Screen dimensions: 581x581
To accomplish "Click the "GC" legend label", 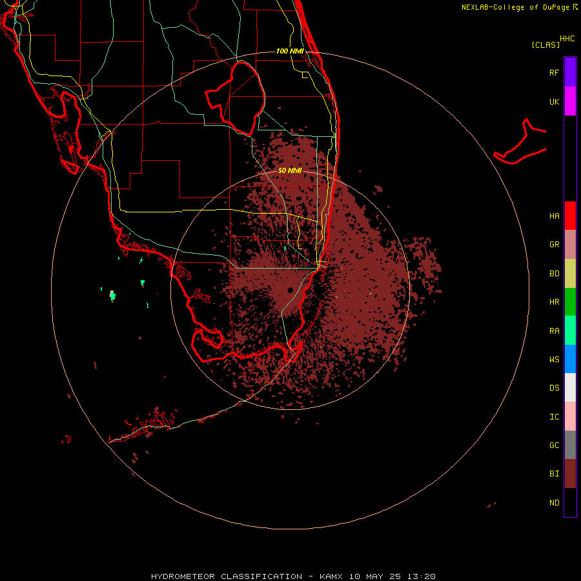I will 554,445.
